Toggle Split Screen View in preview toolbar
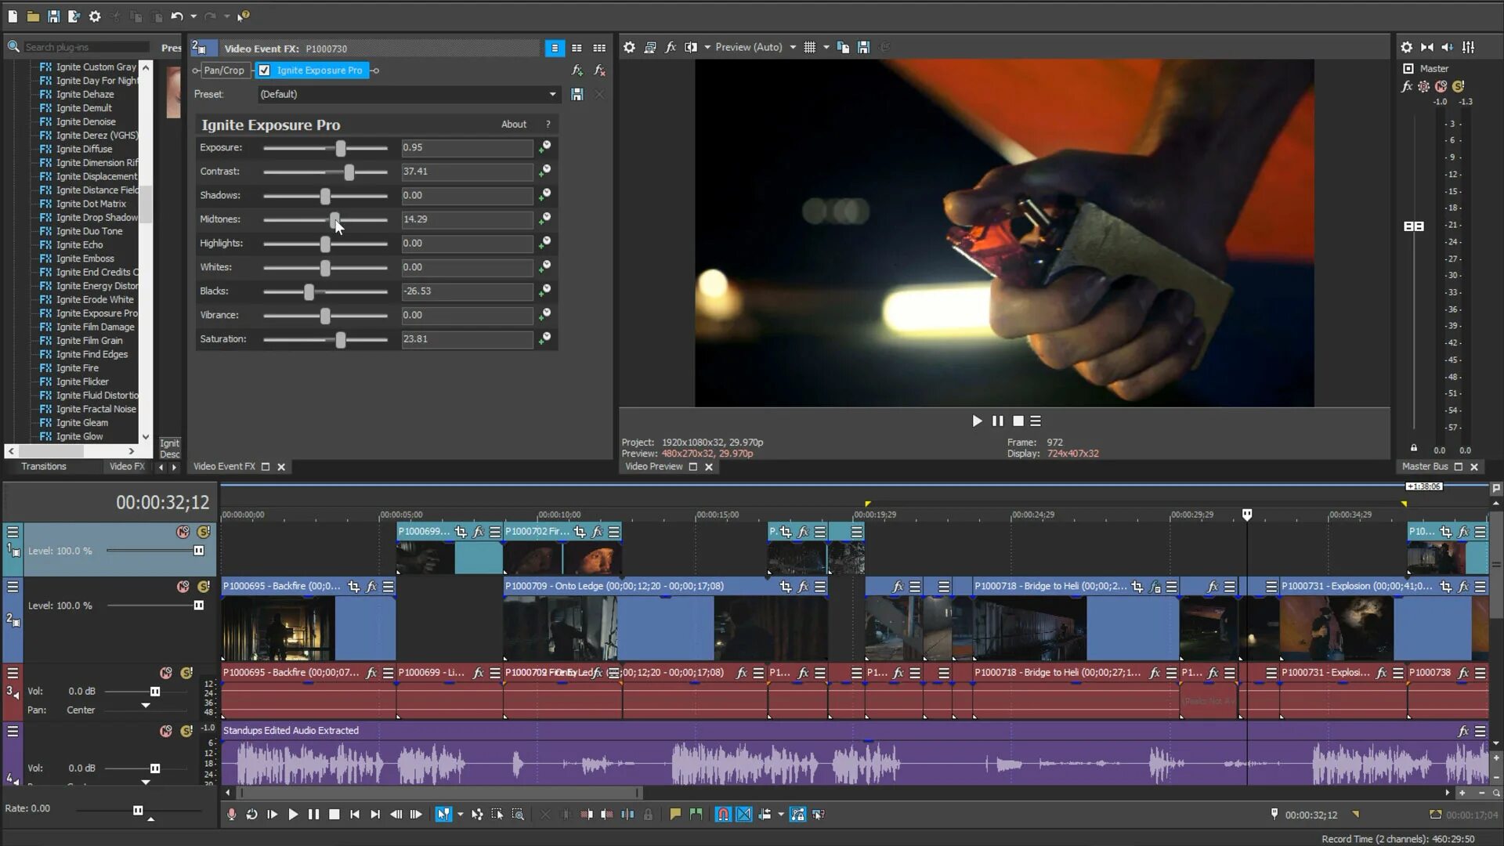The image size is (1504, 846). click(x=691, y=47)
